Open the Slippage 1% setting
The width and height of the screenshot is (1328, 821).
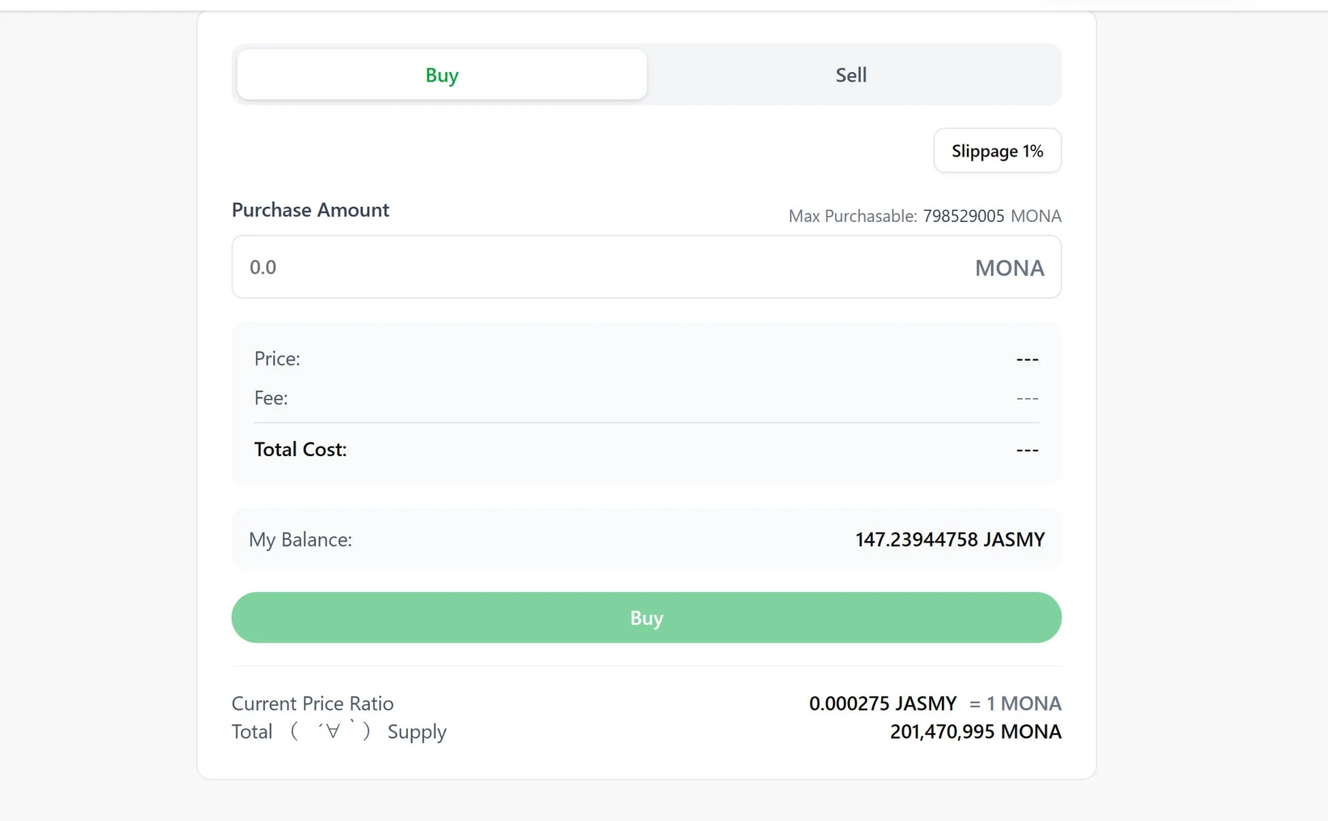click(996, 150)
